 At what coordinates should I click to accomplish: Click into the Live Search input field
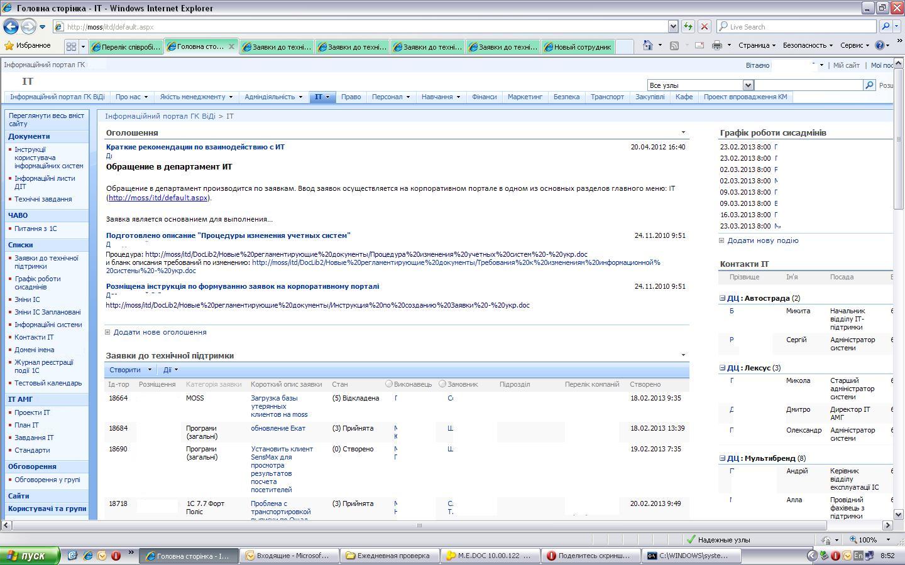(x=797, y=26)
